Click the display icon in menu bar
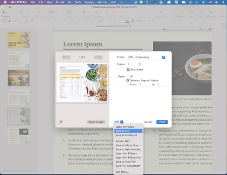Screen dimensions: 227x175 pos(184,2)
